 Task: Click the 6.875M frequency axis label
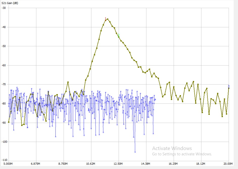tap(36, 163)
